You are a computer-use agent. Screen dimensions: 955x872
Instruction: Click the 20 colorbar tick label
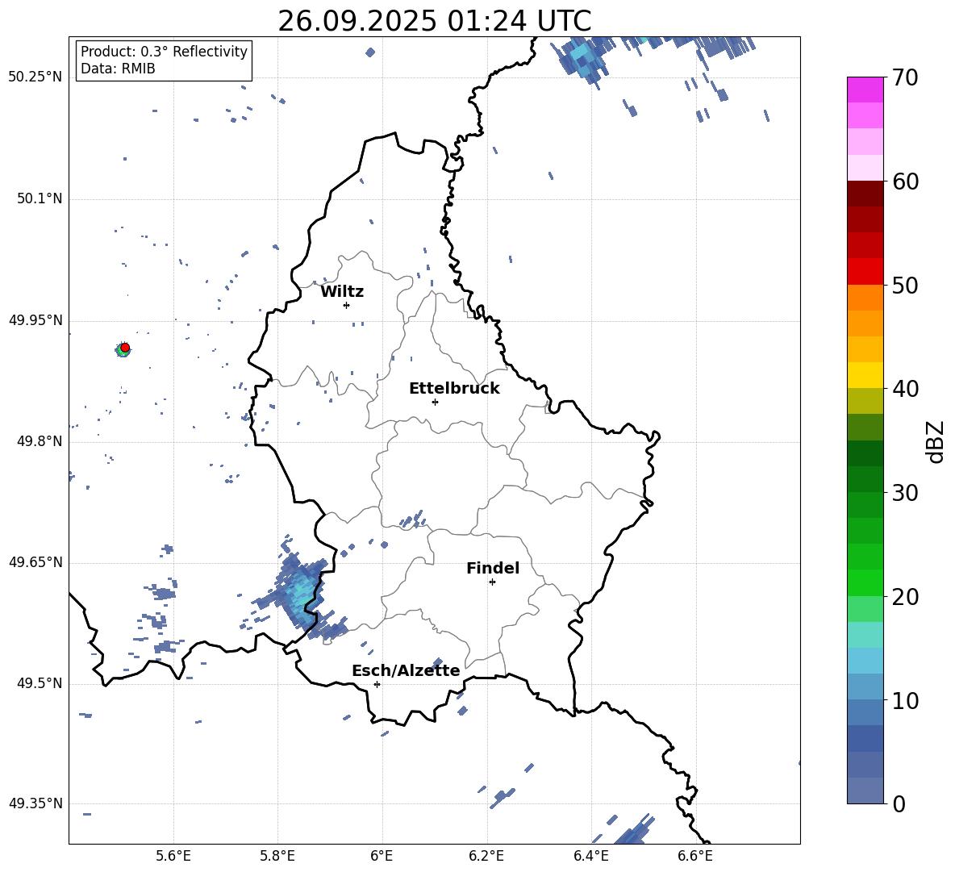pyautogui.click(x=905, y=597)
